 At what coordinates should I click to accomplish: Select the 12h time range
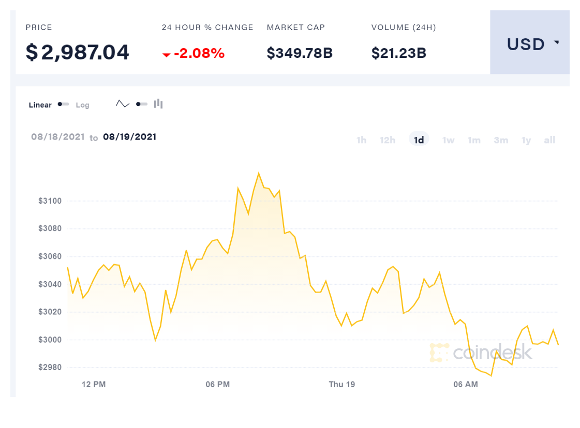[x=388, y=140]
